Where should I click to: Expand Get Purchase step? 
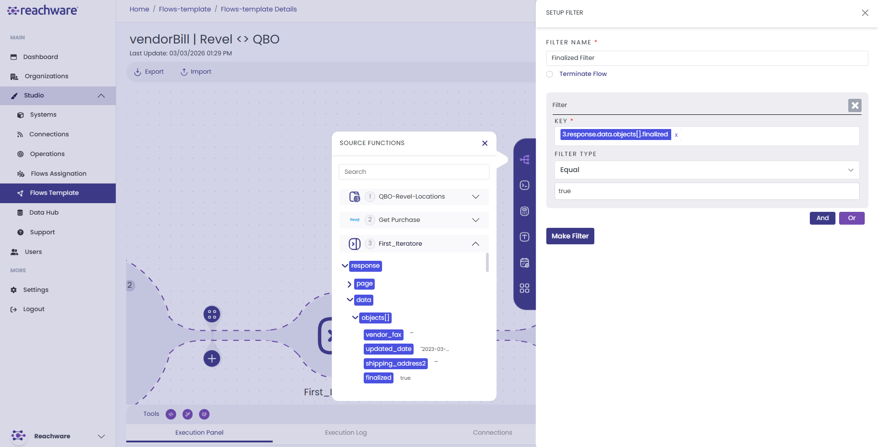[475, 220]
